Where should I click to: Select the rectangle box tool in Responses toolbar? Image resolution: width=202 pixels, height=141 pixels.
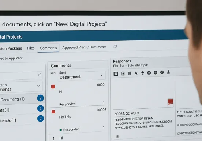click(116, 73)
